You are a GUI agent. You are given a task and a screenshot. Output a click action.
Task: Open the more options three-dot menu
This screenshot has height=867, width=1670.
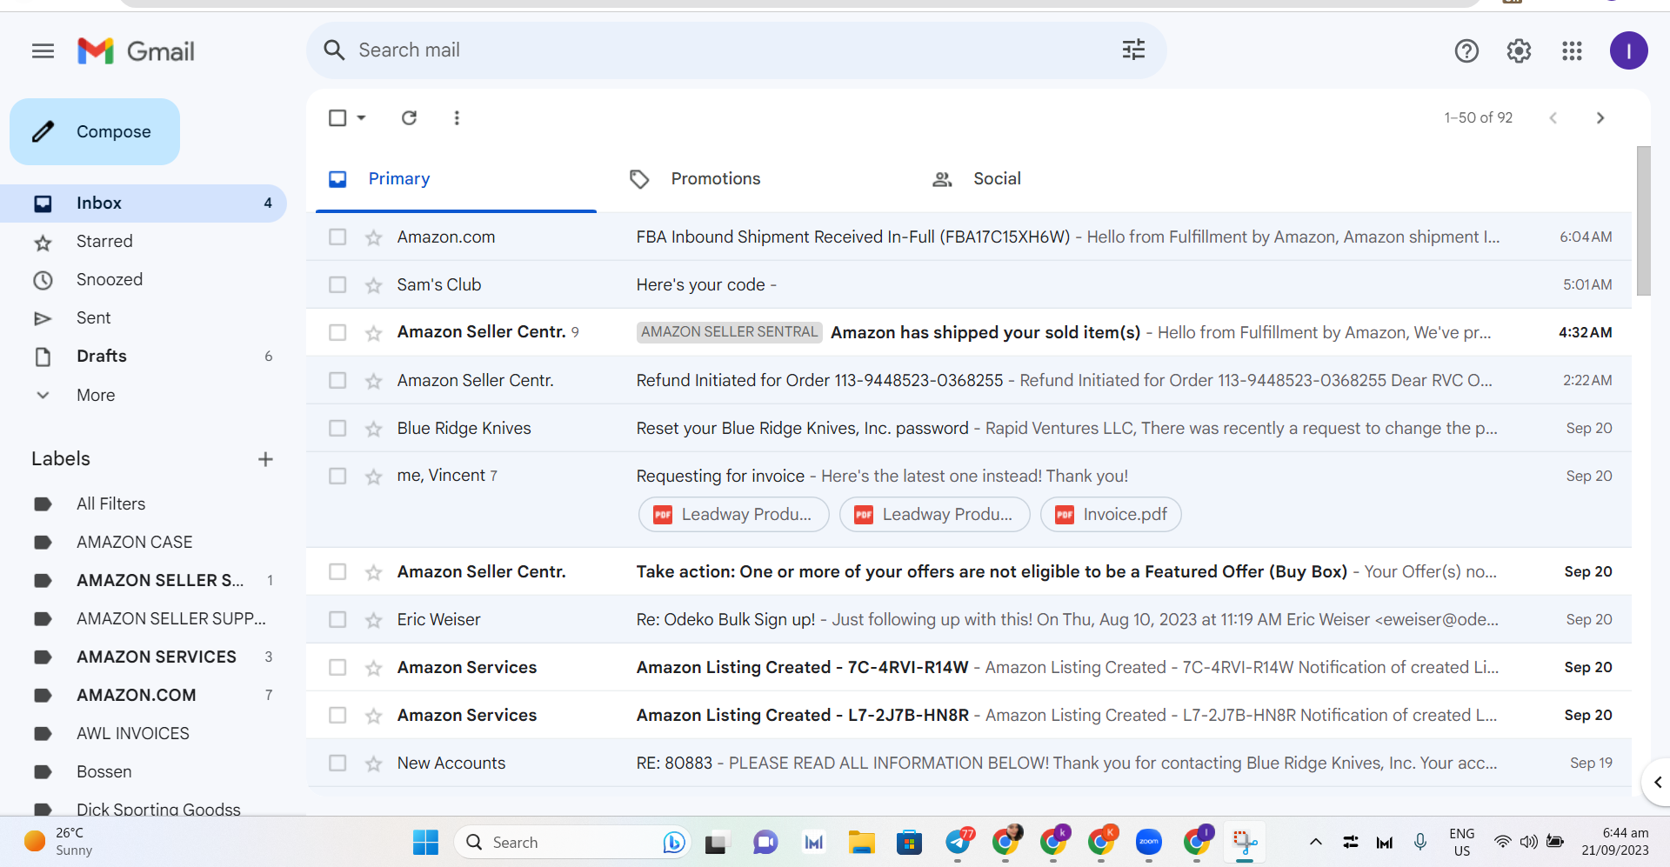[457, 117]
